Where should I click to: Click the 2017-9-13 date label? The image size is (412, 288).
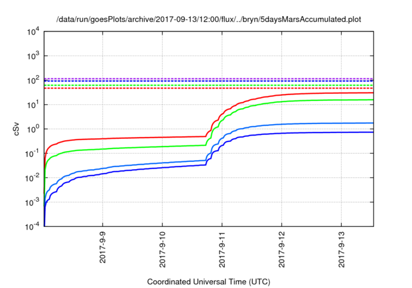point(341,249)
